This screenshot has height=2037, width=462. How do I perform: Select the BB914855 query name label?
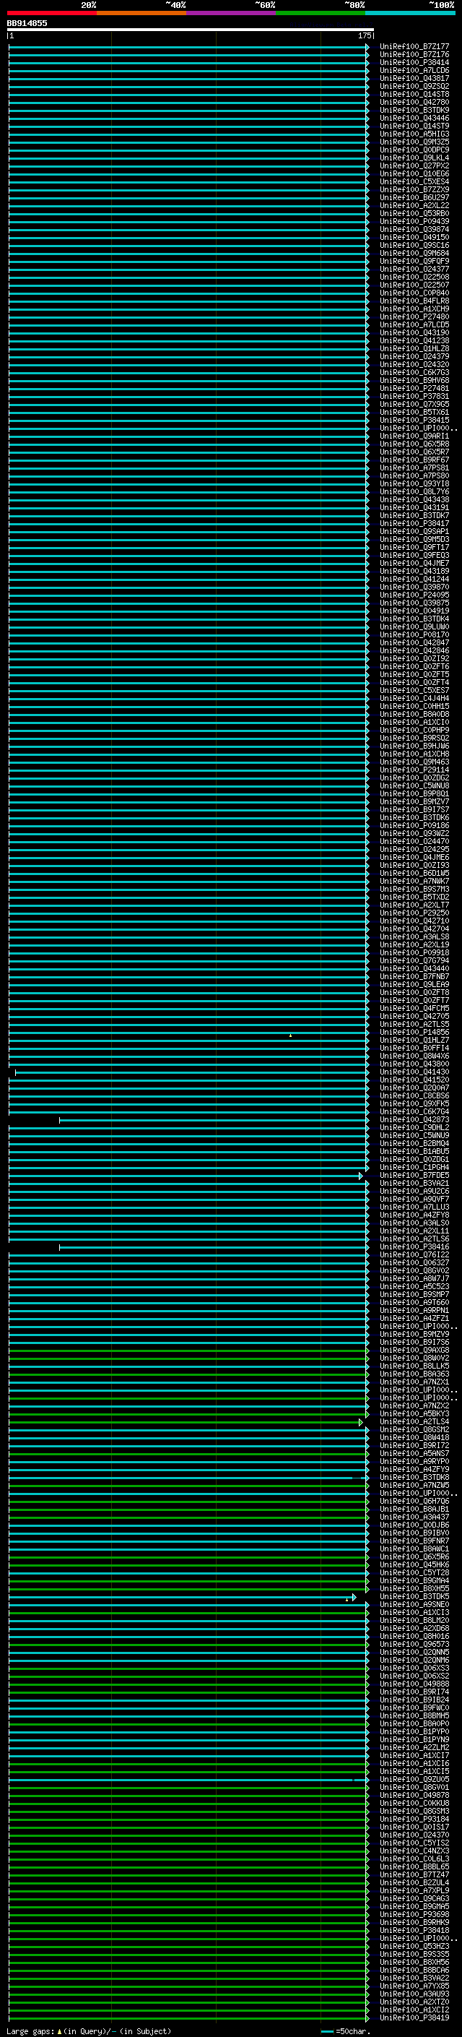[27, 24]
